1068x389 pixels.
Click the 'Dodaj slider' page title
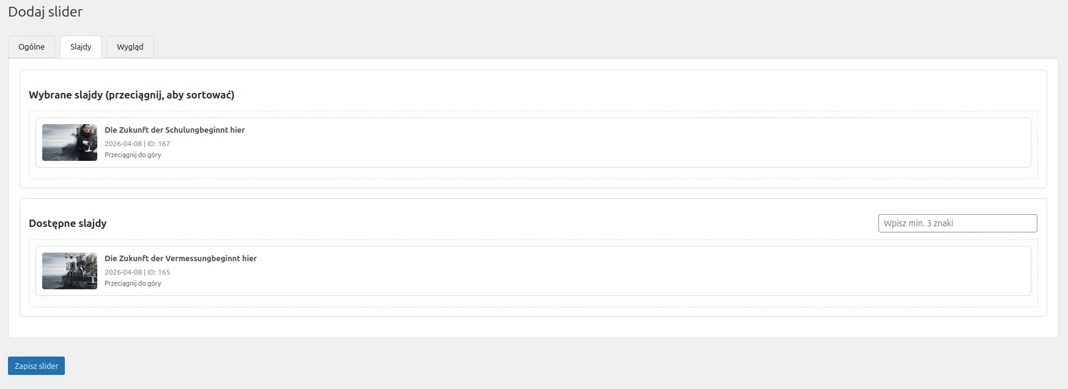45,12
